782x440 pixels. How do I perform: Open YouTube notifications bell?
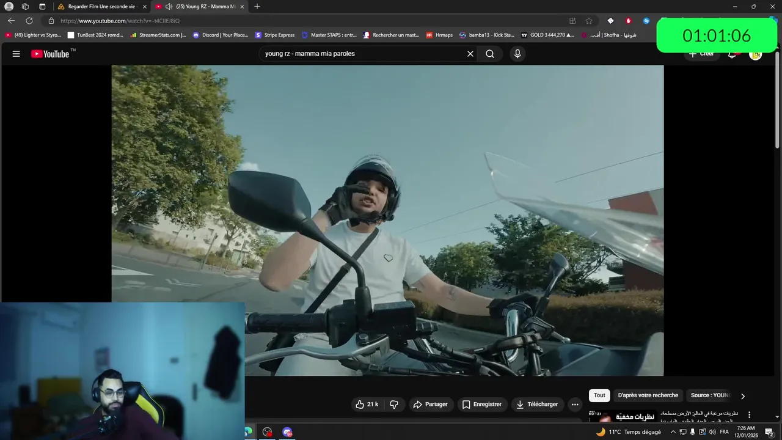(x=732, y=54)
